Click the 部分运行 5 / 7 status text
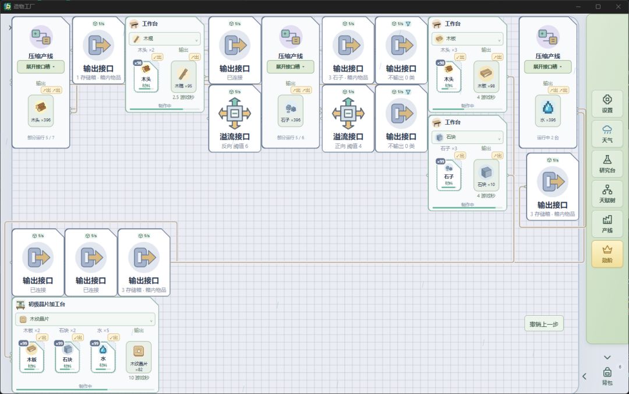 [x=41, y=138]
